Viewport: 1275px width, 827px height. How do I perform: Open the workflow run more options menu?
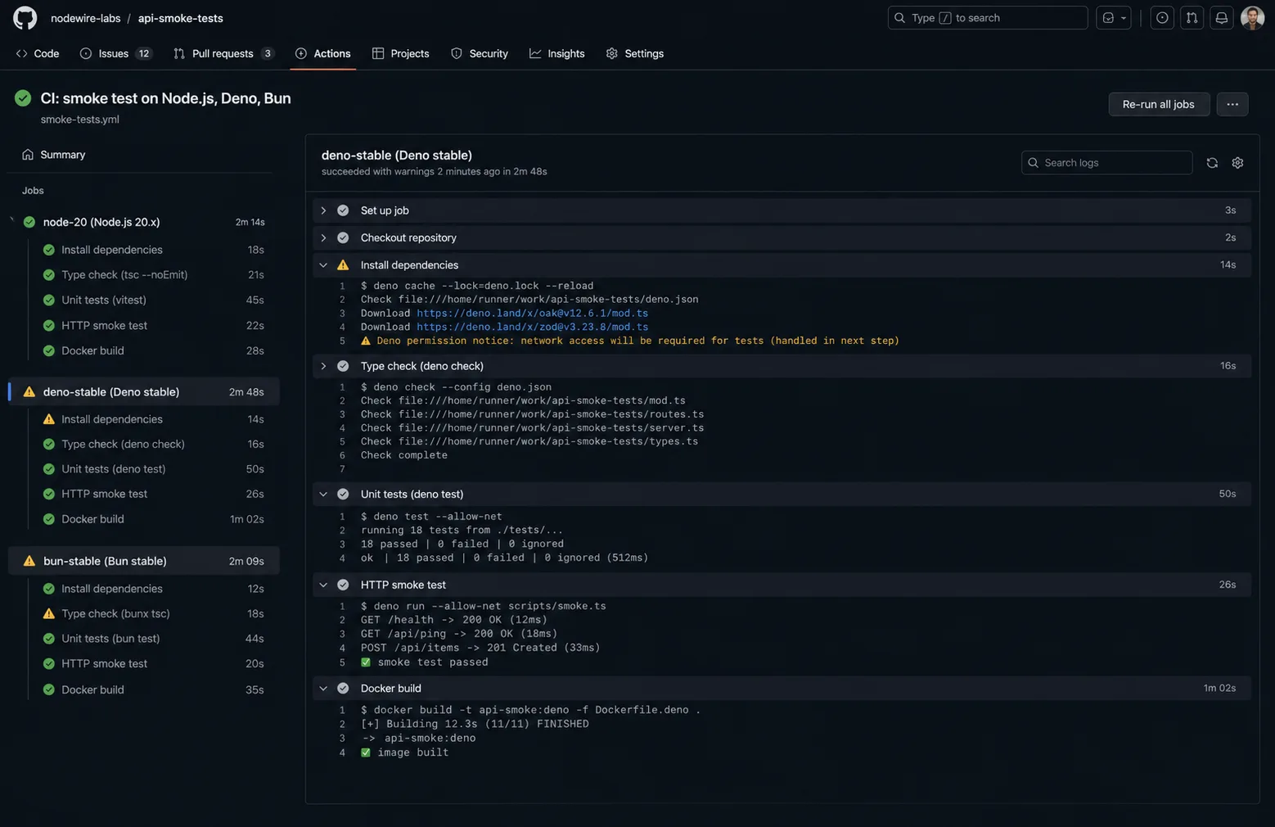(1232, 105)
